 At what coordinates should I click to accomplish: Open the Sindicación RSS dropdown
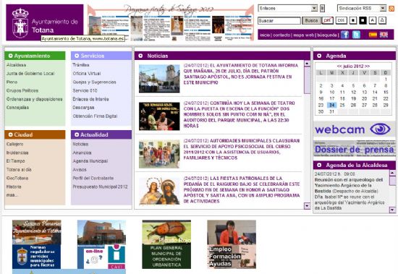(x=362, y=9)
